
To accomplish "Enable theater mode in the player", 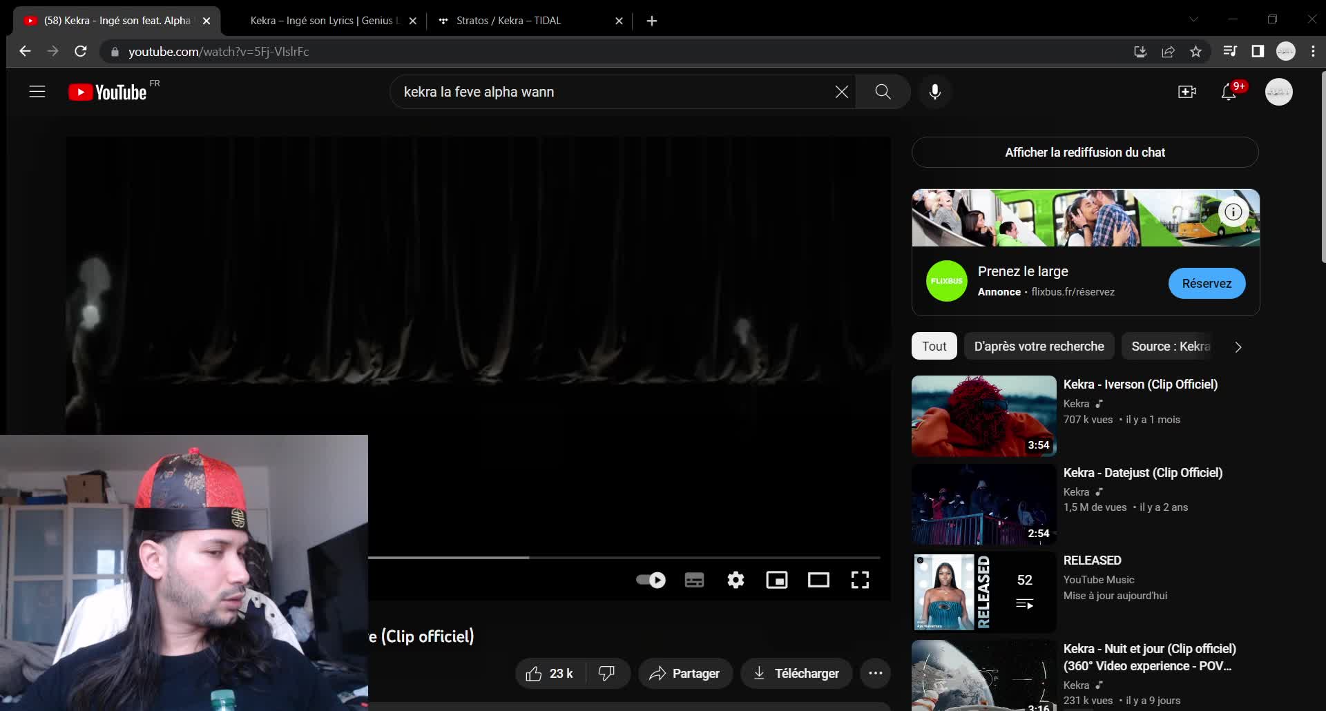I will click(x=818, y=580).
